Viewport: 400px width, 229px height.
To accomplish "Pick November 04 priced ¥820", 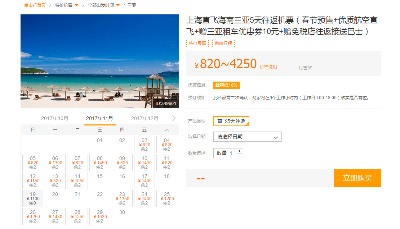I will 167,145.
